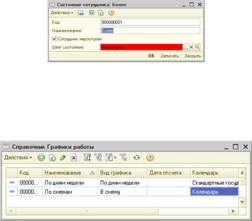Click the magnifier icon next to Цвет состояния
This screenshot has height=221, width=252.
point(197,47)
